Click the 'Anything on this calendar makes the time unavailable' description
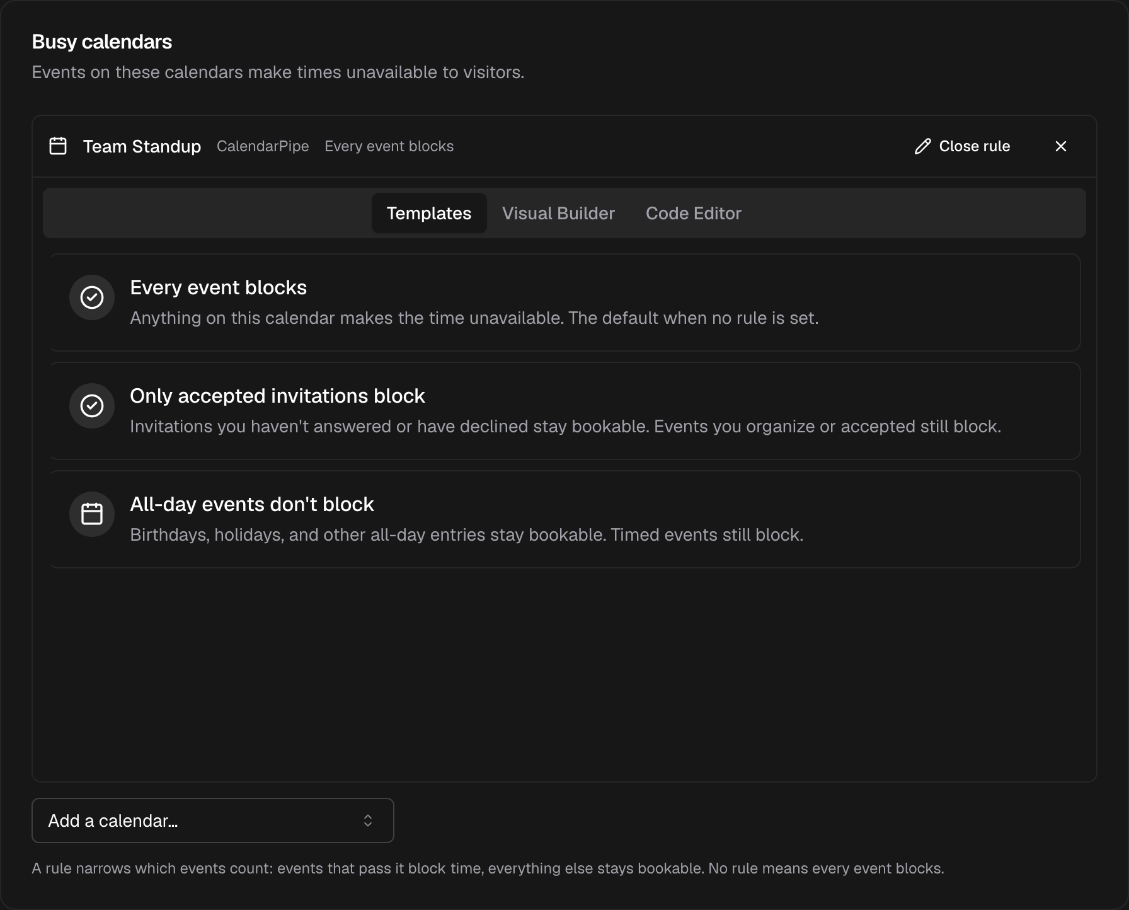This screenshot has height=910, width=1129. point(474,318)
